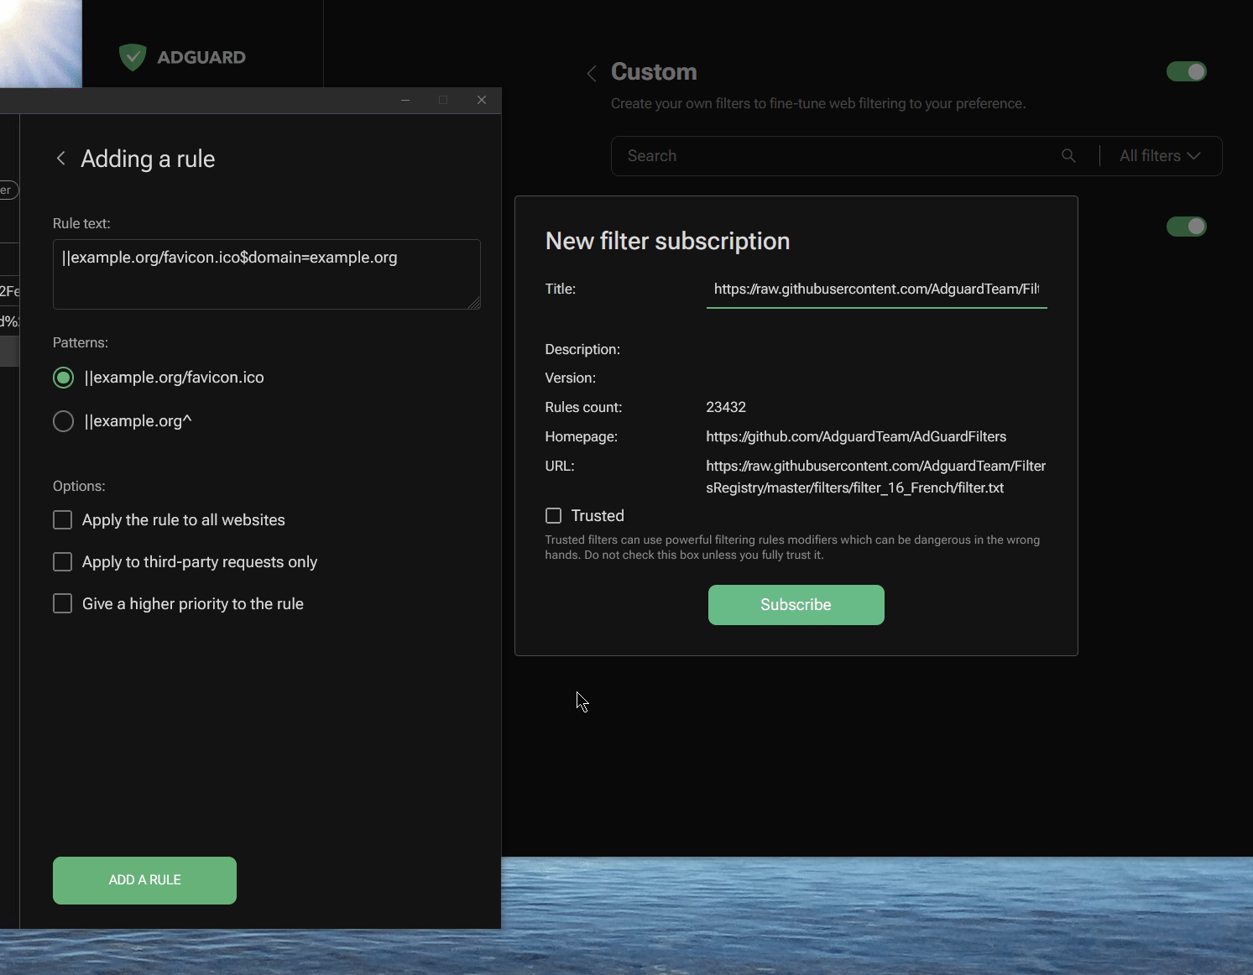Open the All filters dropdown
The height and width of the screenshot is (975, 1253).
[x=1161, y=155]
